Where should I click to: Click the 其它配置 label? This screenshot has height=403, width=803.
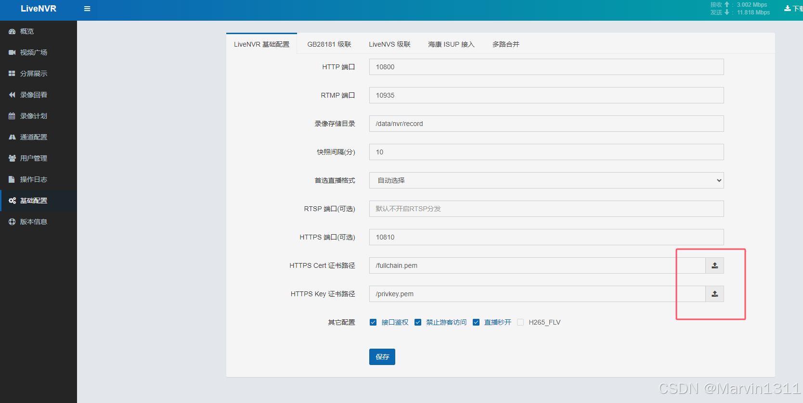coord(341,322)
